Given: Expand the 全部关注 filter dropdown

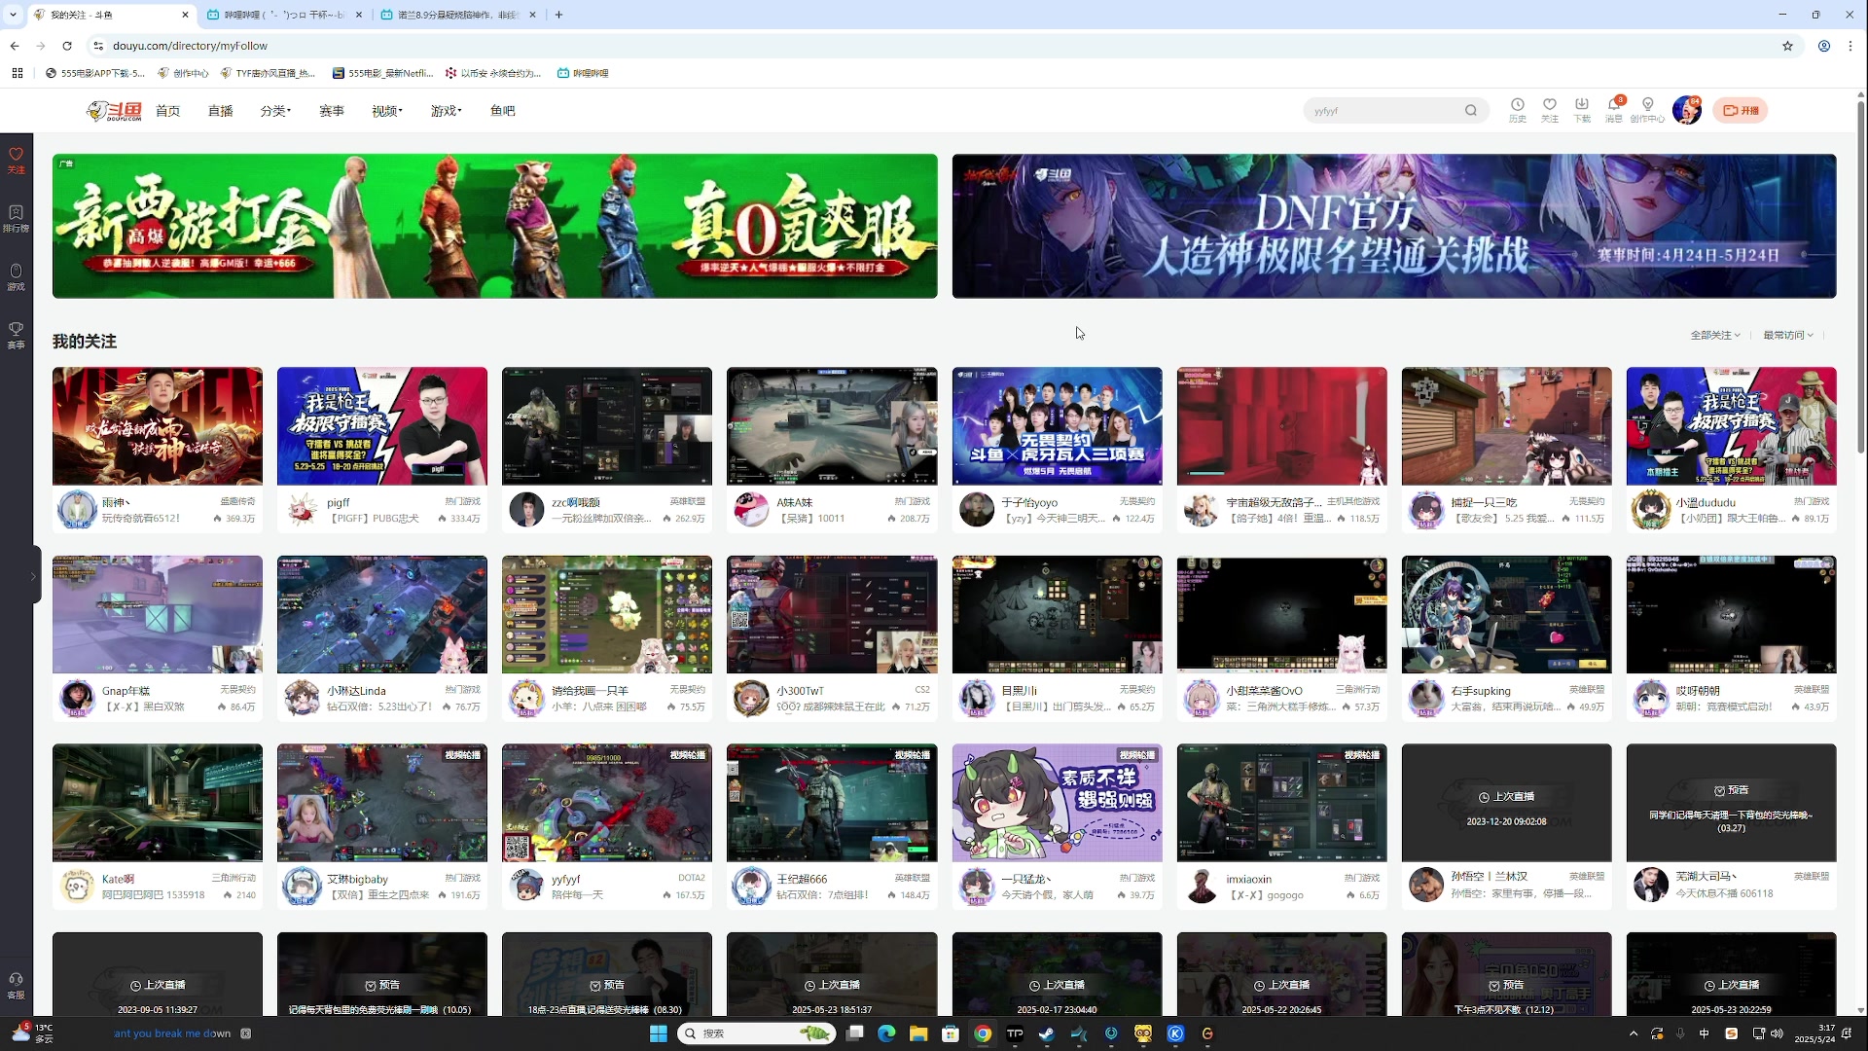Looking at the screenshot, I should pyautogui.click(x=1715, y=335).
